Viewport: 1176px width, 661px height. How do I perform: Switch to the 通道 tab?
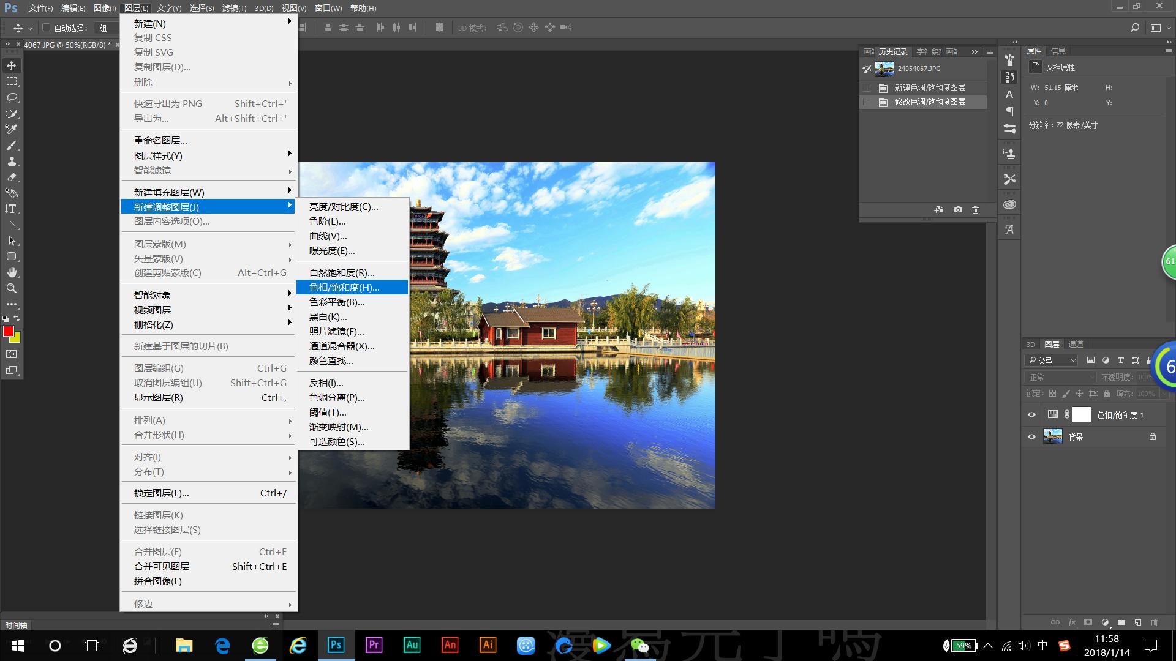1076,344
